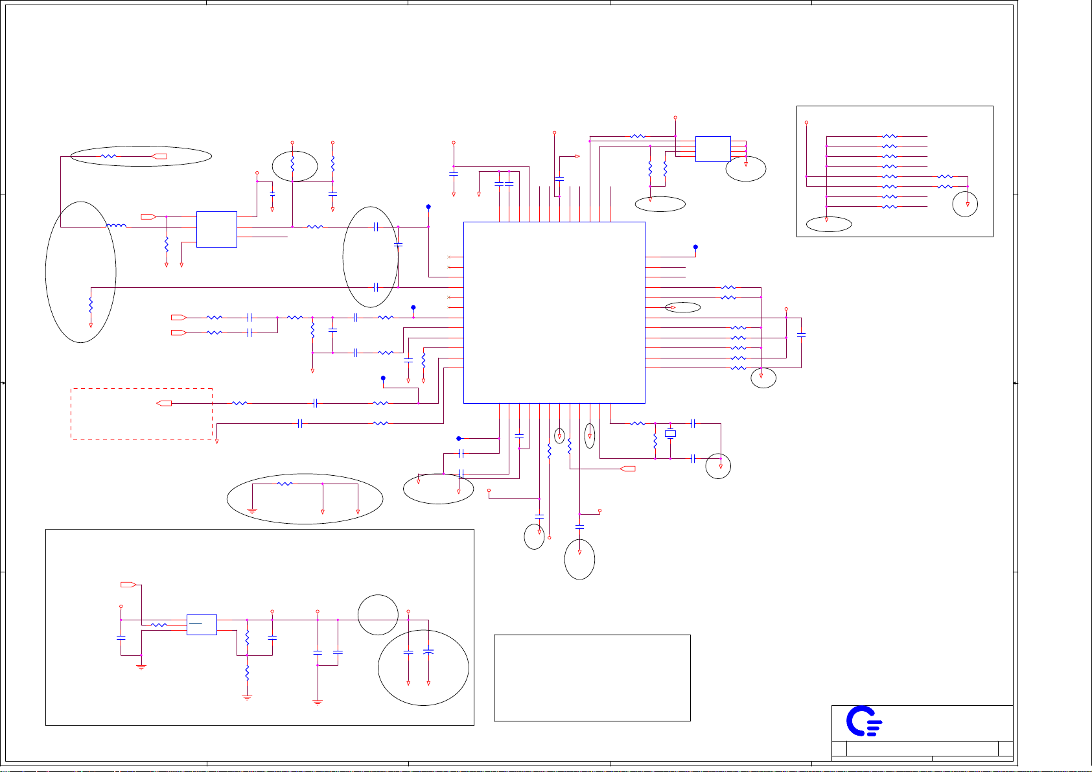Select the four-pin IC above the main chip
The height and width of the screenshot is (772, 1092).
tap(713, 149)
